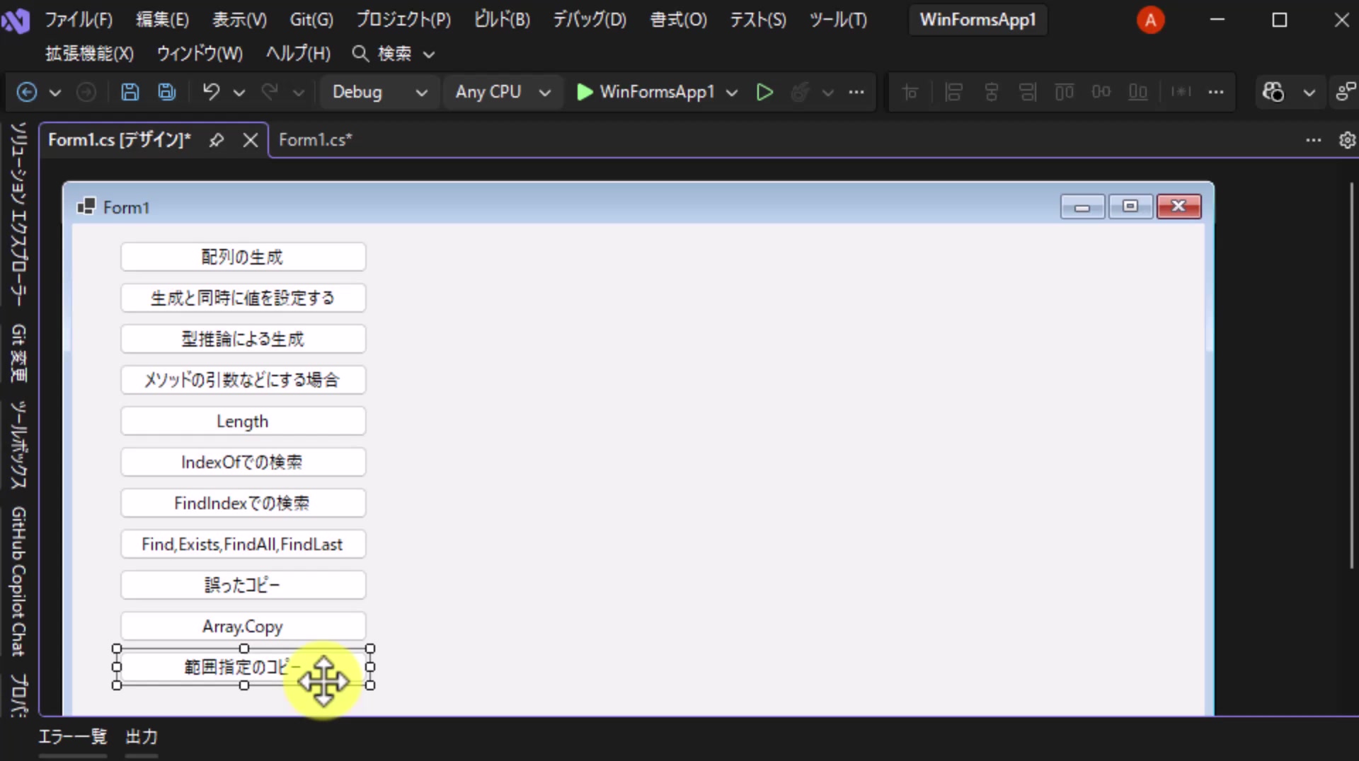The height and width of the screenshot is (761, 1359).
Task: Pin the Form1.cs design tab
Action: click(x=217, y=140)
